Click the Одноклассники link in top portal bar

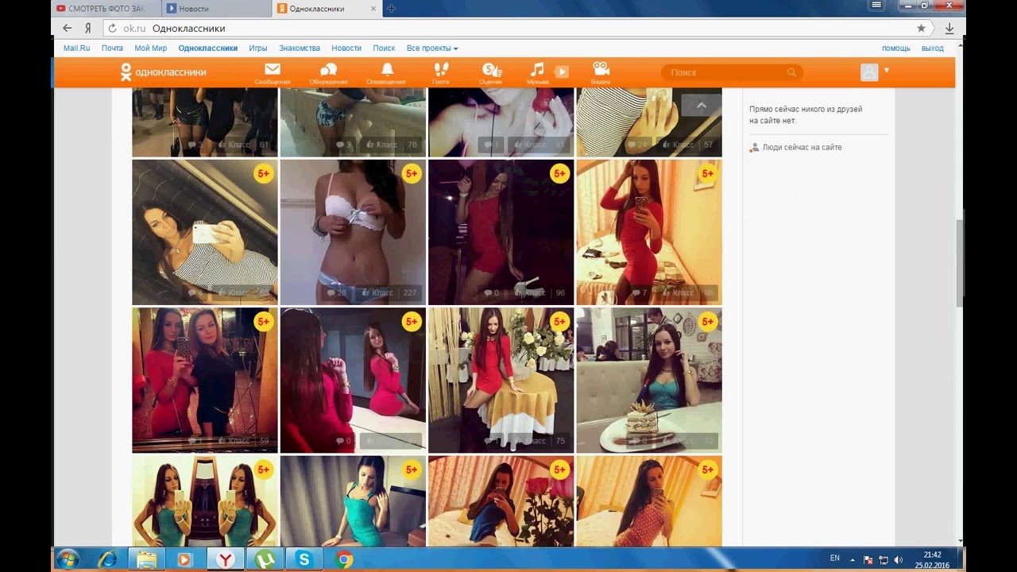pyautogui.click(x=208, y=48)
